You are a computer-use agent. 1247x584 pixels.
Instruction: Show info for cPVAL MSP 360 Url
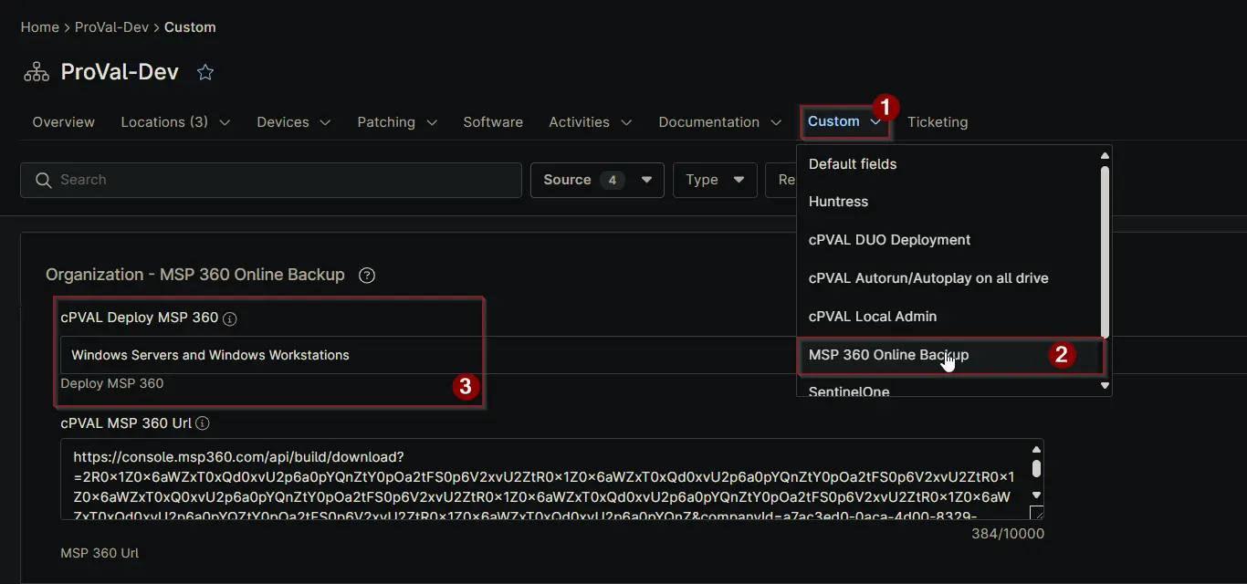pyautogui.click(x=203, y=423)
